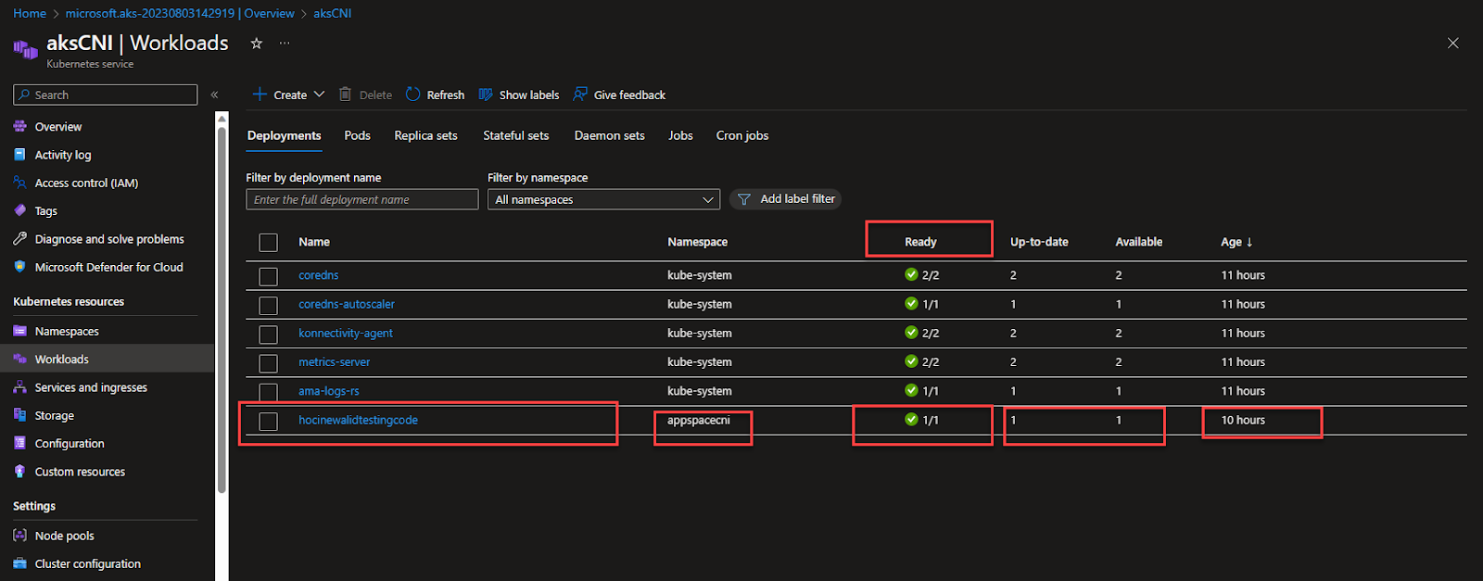1483x581 pixels.
Task: Close the aksCNI Workloads blade
Action: pyautogui.click(x=1452, y=43)
